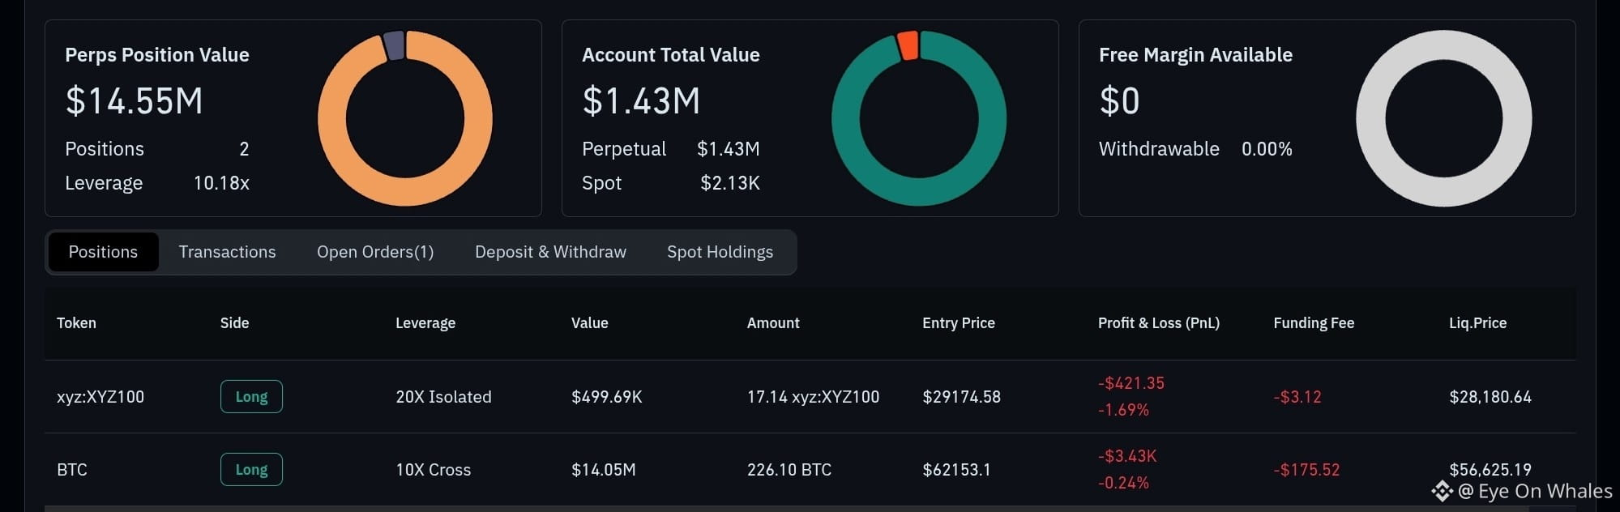Click the red-orange segment of Account donut
1620x512 pixels.
[x=908, y=45]
